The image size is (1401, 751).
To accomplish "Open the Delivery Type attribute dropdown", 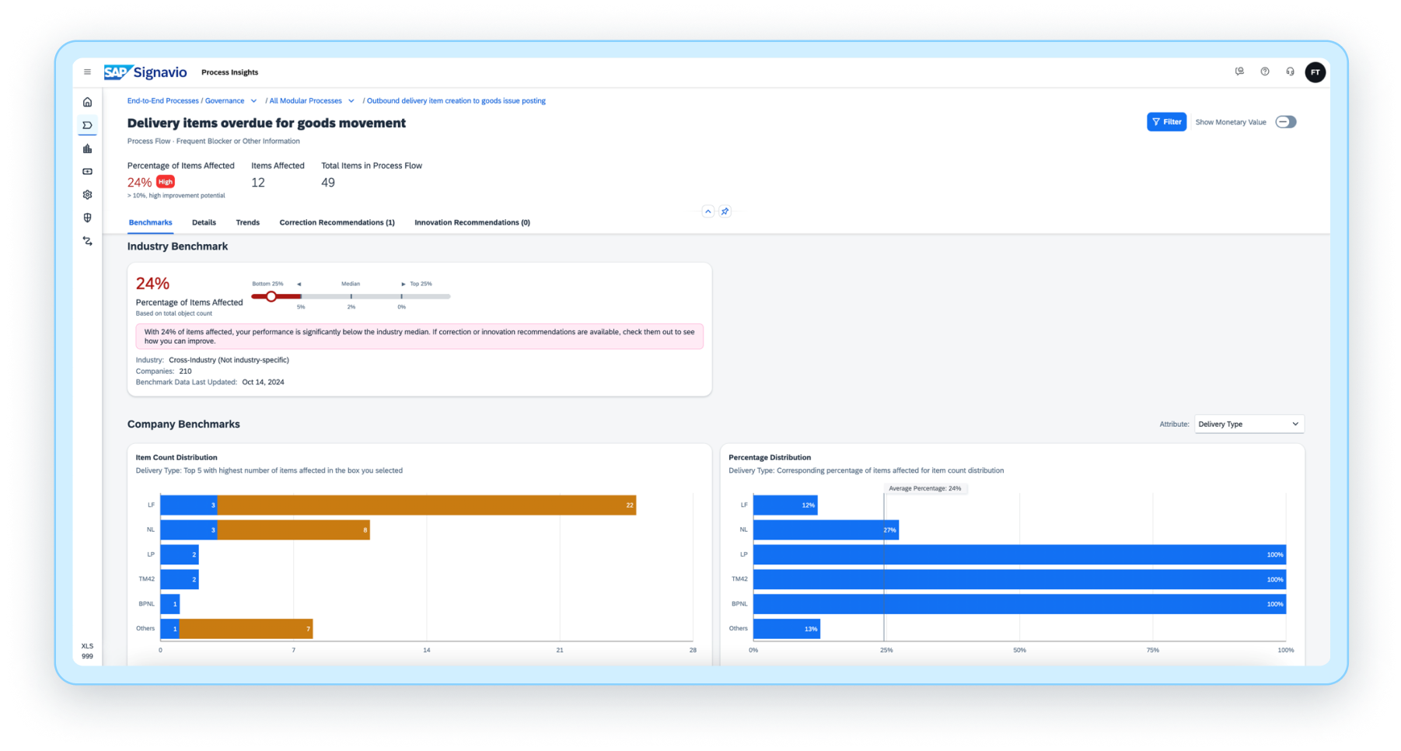I will pyautogui.click(x=1248, y=424).
